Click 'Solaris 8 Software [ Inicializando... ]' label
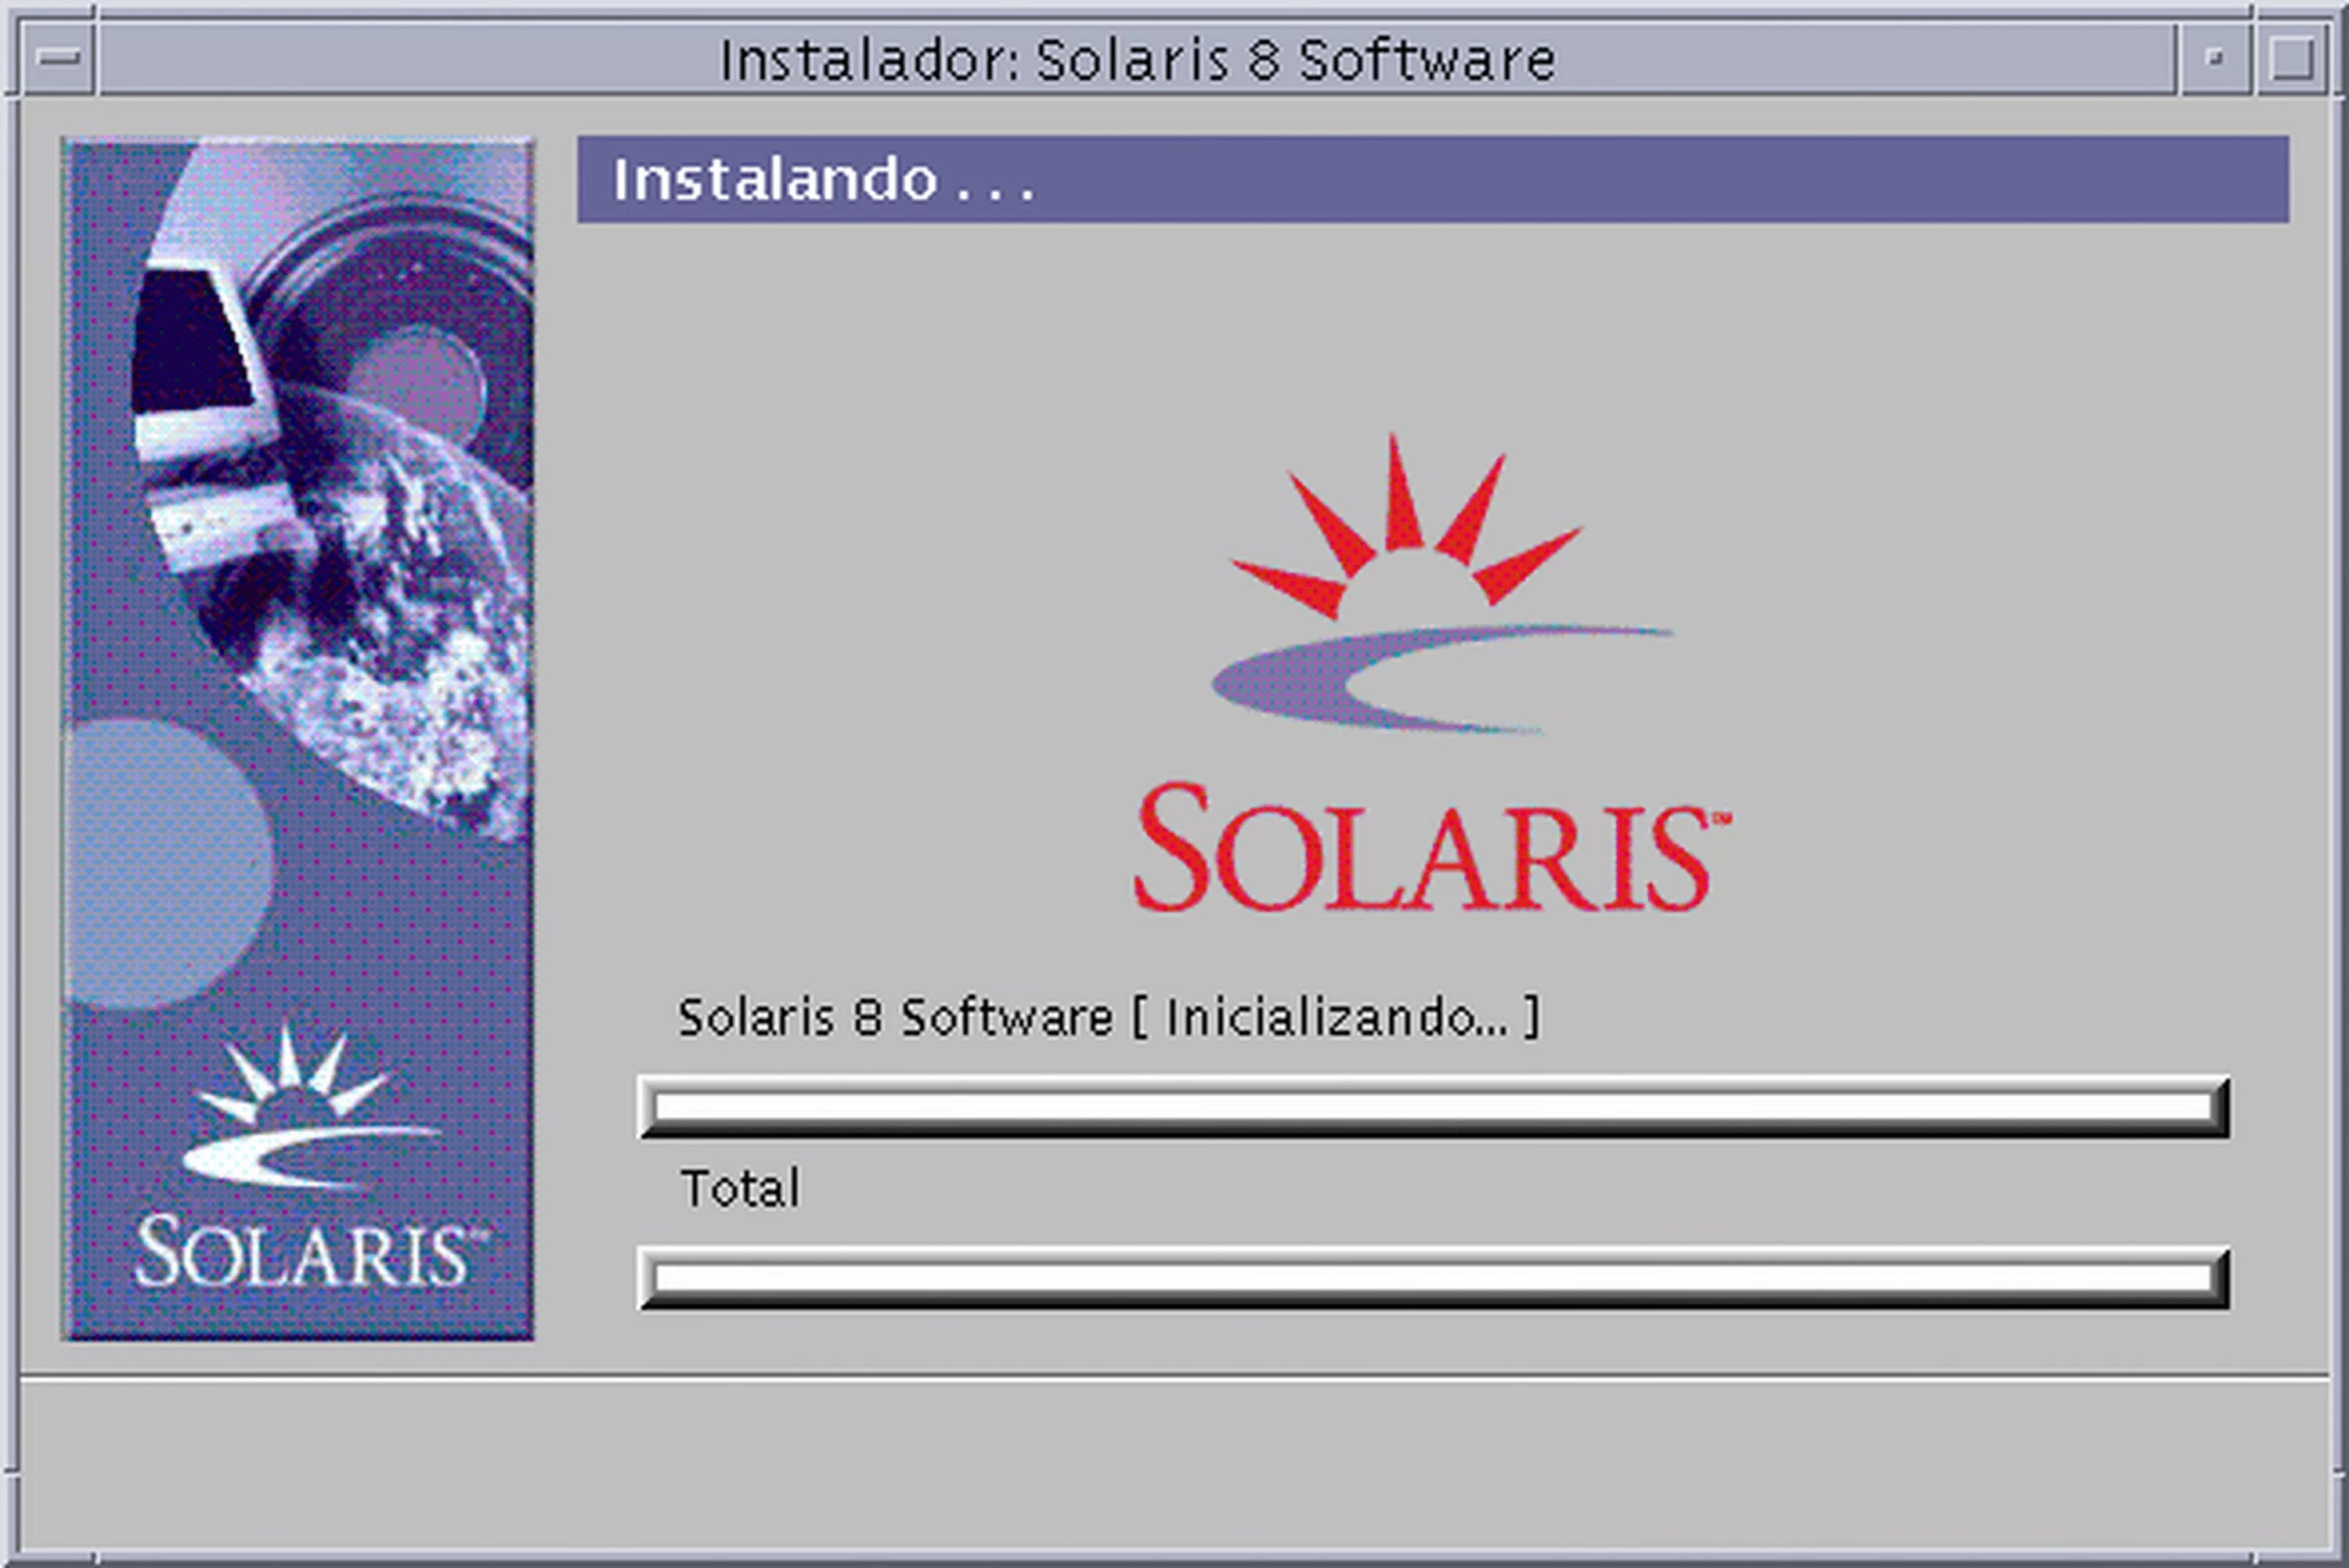The height and width of the screenshot is (1568, 2349). tap(1108, 1018)
